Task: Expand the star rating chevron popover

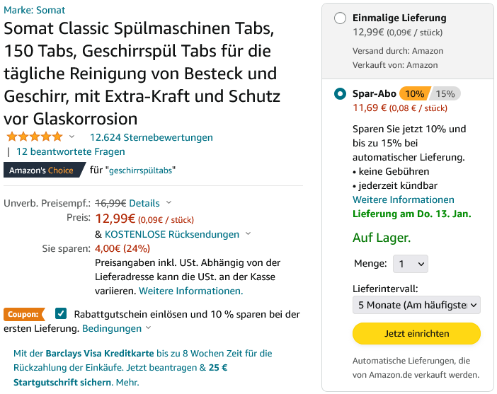Action: (x=72, y=137)
